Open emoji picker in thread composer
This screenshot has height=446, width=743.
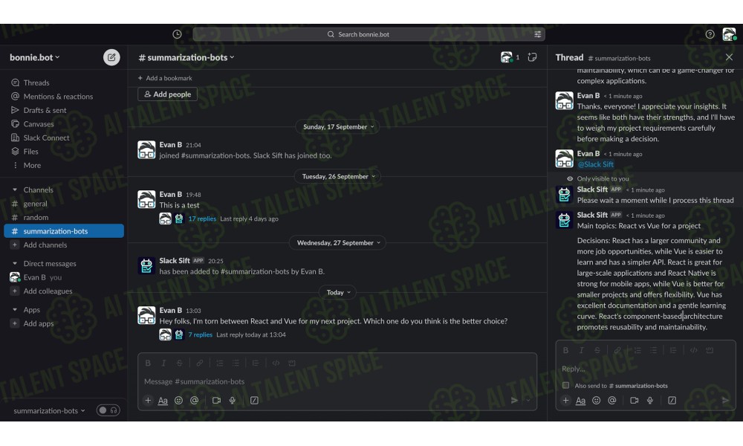596,401
